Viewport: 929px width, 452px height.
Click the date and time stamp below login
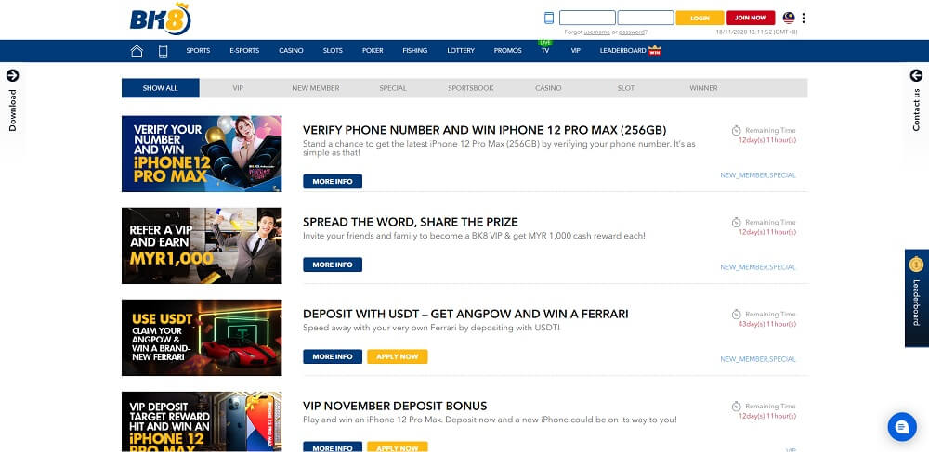(756, 32)
